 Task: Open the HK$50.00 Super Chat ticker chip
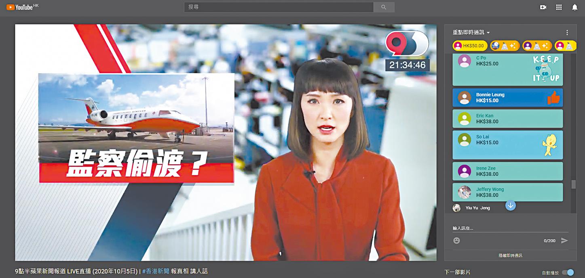469,46
